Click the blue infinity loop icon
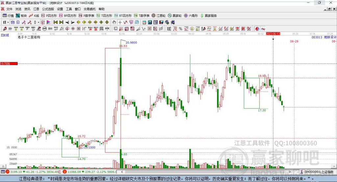Screen dimensions: 337x182 pos(263,29)
